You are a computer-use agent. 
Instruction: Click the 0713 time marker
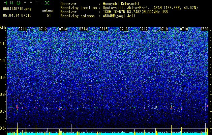click(63, 29)
